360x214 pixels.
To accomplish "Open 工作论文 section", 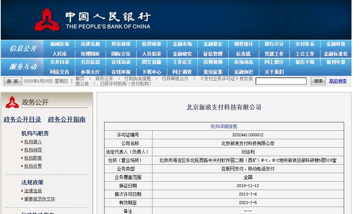I will pyautogui.click(x=182, y=62).
